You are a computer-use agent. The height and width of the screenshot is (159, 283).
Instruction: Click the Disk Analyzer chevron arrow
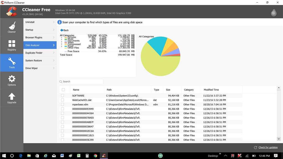pyautogui.click(x=54, y=45)
